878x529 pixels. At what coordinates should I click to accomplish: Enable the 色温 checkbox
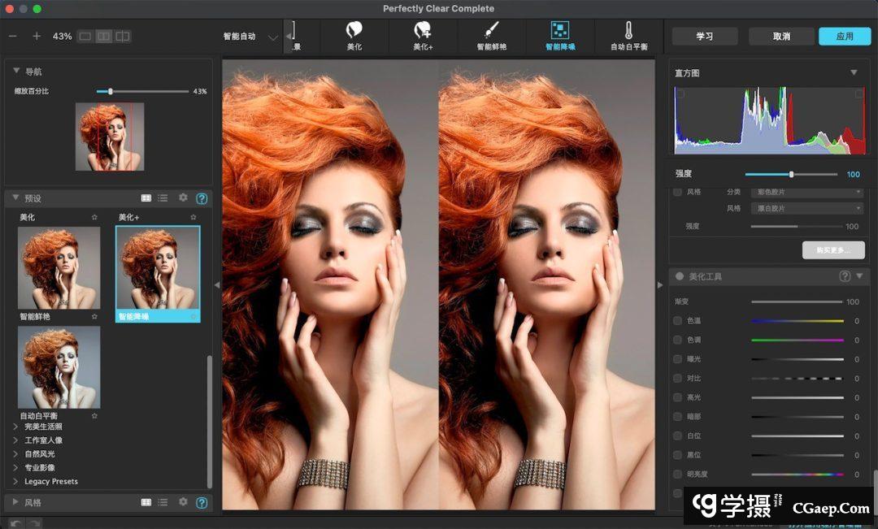pos(677,321)
